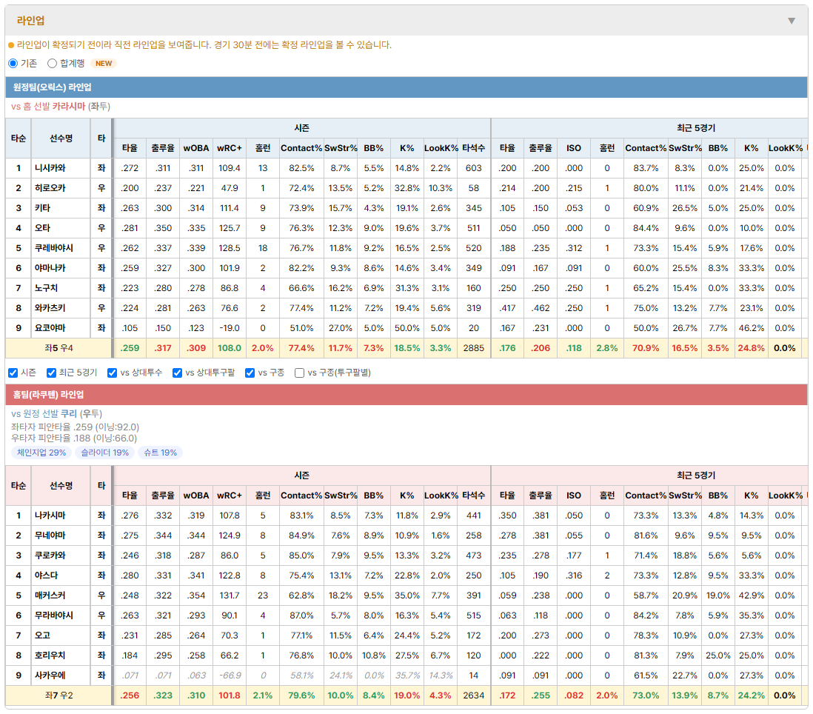
Task: Open away starter 쿠리's name
Action: coord(69,414)
